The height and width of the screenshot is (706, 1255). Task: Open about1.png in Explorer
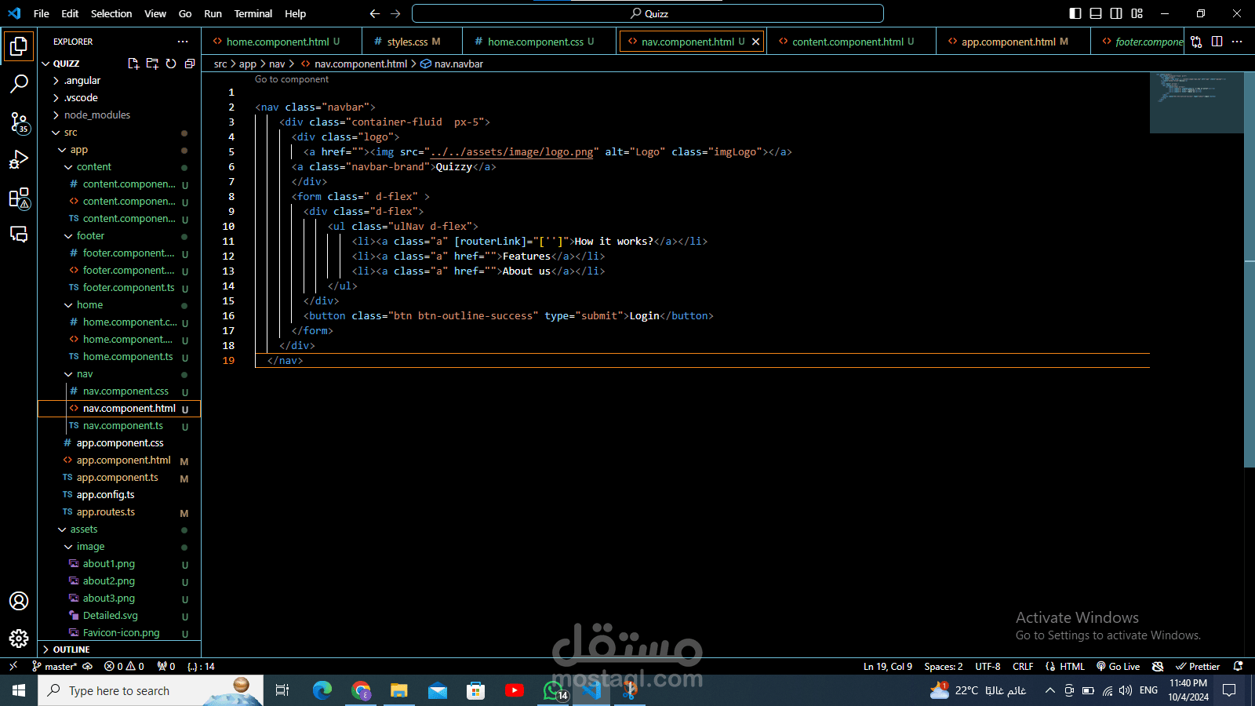119,564
